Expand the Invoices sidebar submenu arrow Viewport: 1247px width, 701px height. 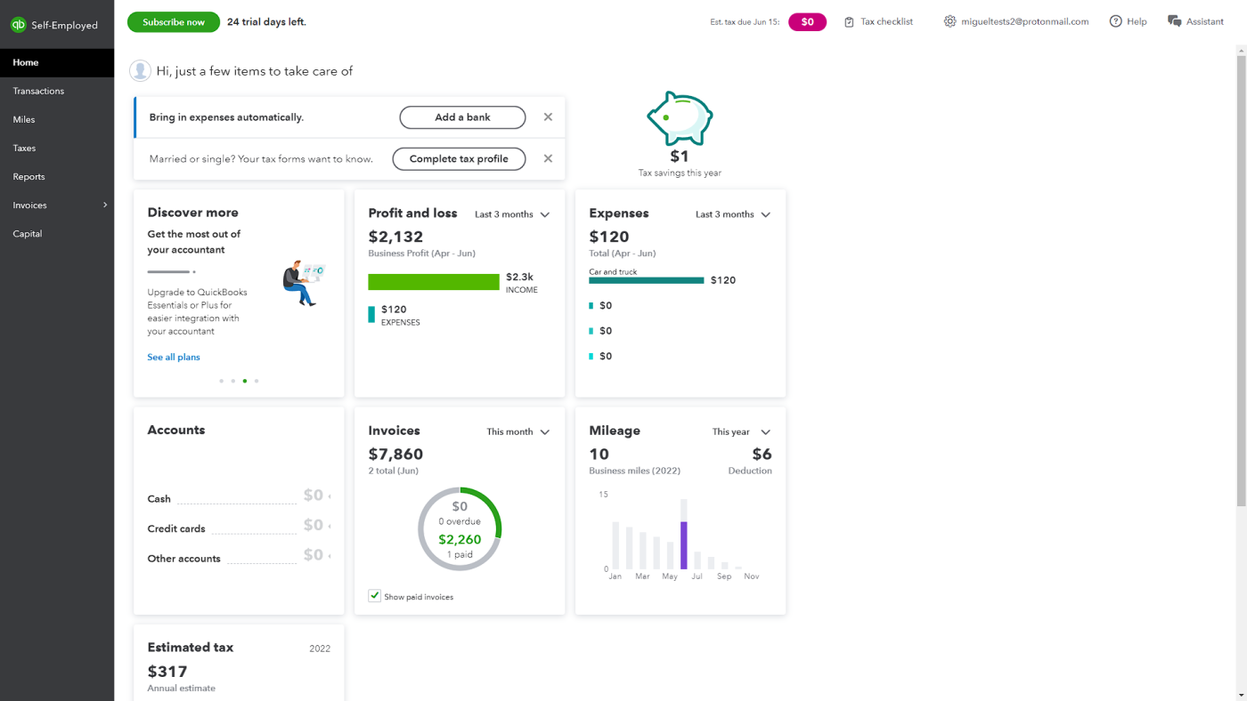105,205
